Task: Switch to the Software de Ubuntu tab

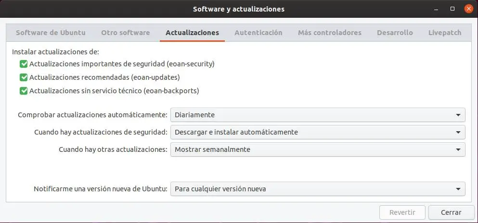Action: (51, 33)
